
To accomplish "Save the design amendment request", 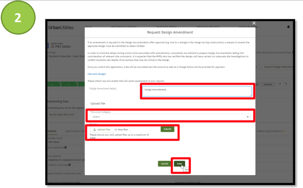I will tap(179, 164).
